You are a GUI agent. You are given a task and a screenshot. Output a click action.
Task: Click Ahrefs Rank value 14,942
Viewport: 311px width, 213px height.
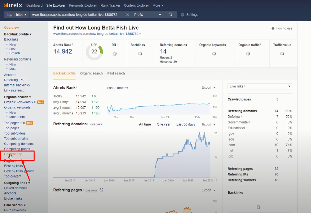[x=63, y=52]
